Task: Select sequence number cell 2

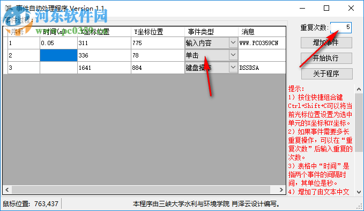Action: (24, 55)
